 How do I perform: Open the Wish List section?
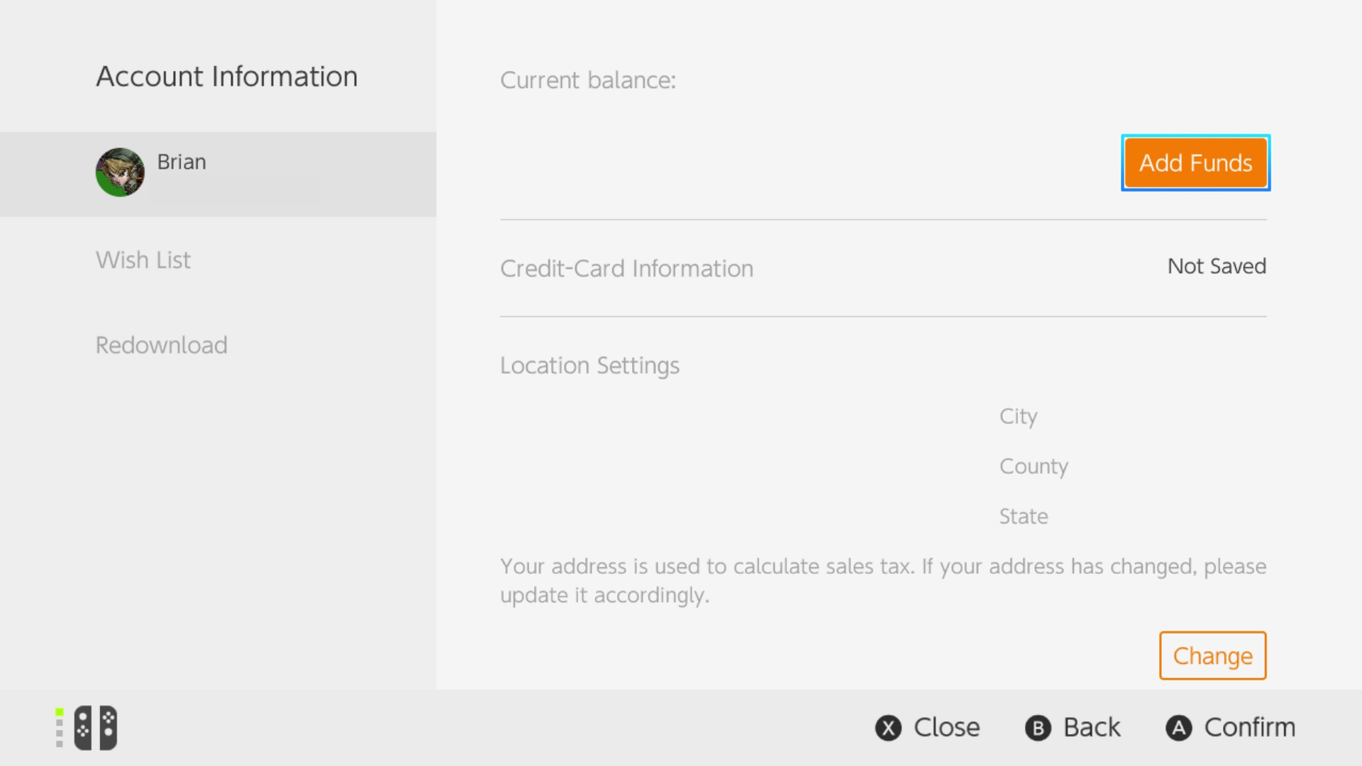(x=143, y=260)
